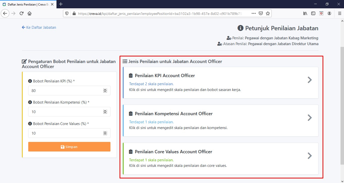Viewport: 344px width, 183px height.
Task: Open the Penilaian Core Values Account Officer card
Action: 221,159
